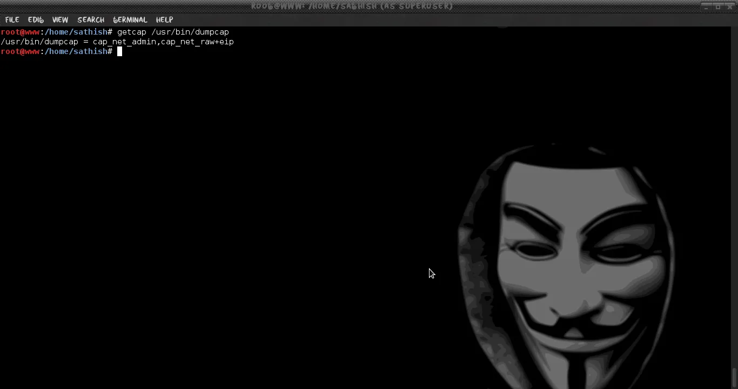Screen dimensions: 738x389
Task: Minimize the terminal window
Action: [x=706, y=6]
